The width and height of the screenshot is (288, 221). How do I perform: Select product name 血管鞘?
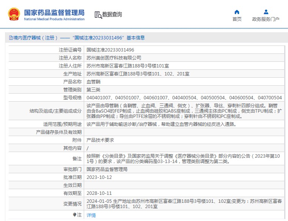point(94,82)
